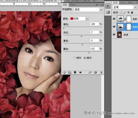Hide the Background (背景) layer
This screenshot has width=138, height=118.
click(x=114, y=35)
